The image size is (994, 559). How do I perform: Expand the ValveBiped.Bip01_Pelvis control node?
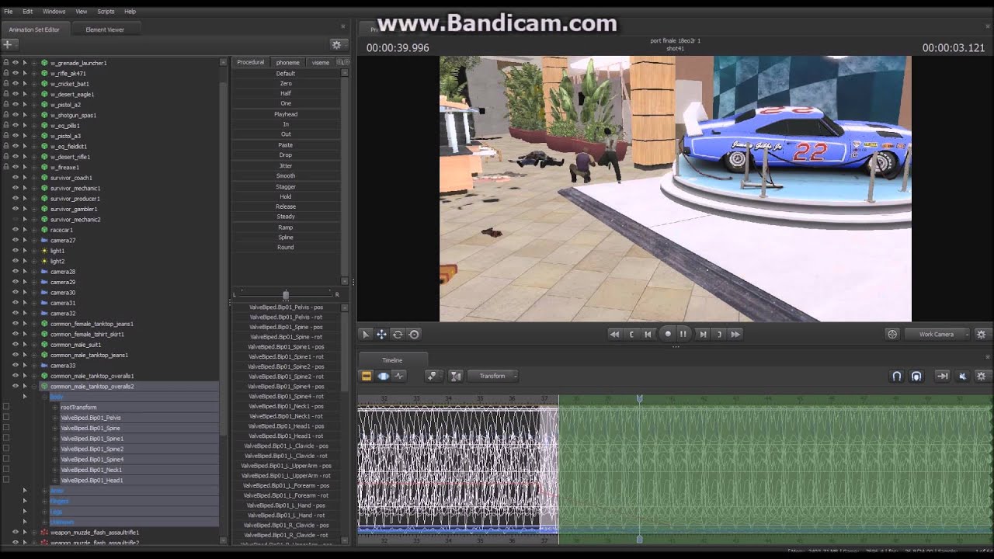[55, 418]
